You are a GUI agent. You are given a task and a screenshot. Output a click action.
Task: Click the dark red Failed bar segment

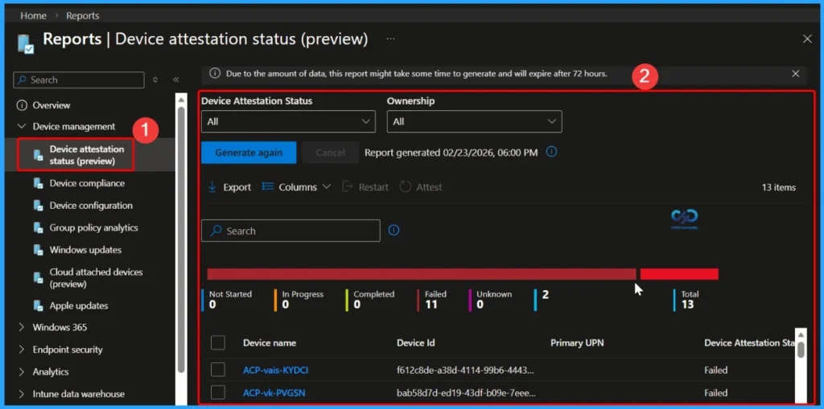pos(422,274)
